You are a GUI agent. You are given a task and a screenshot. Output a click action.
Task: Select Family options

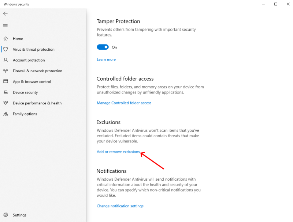click(25, 114)
